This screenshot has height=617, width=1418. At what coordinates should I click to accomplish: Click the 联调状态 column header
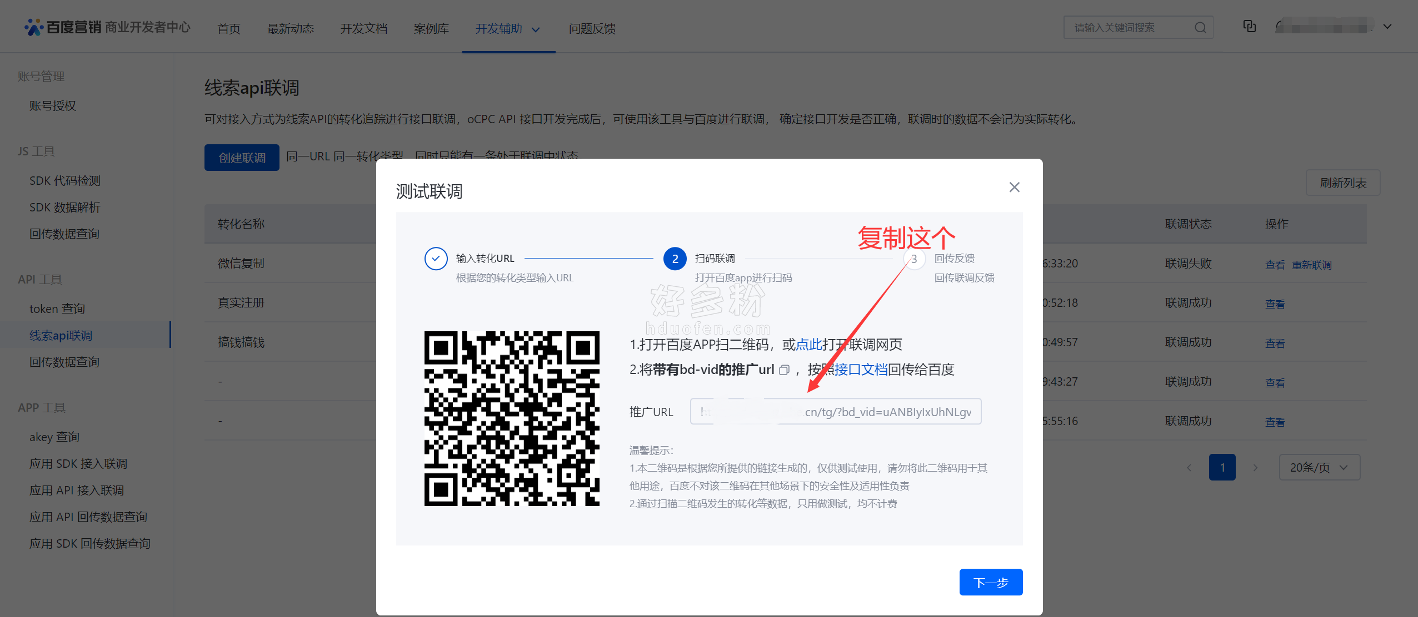(x=1189, y=224)
